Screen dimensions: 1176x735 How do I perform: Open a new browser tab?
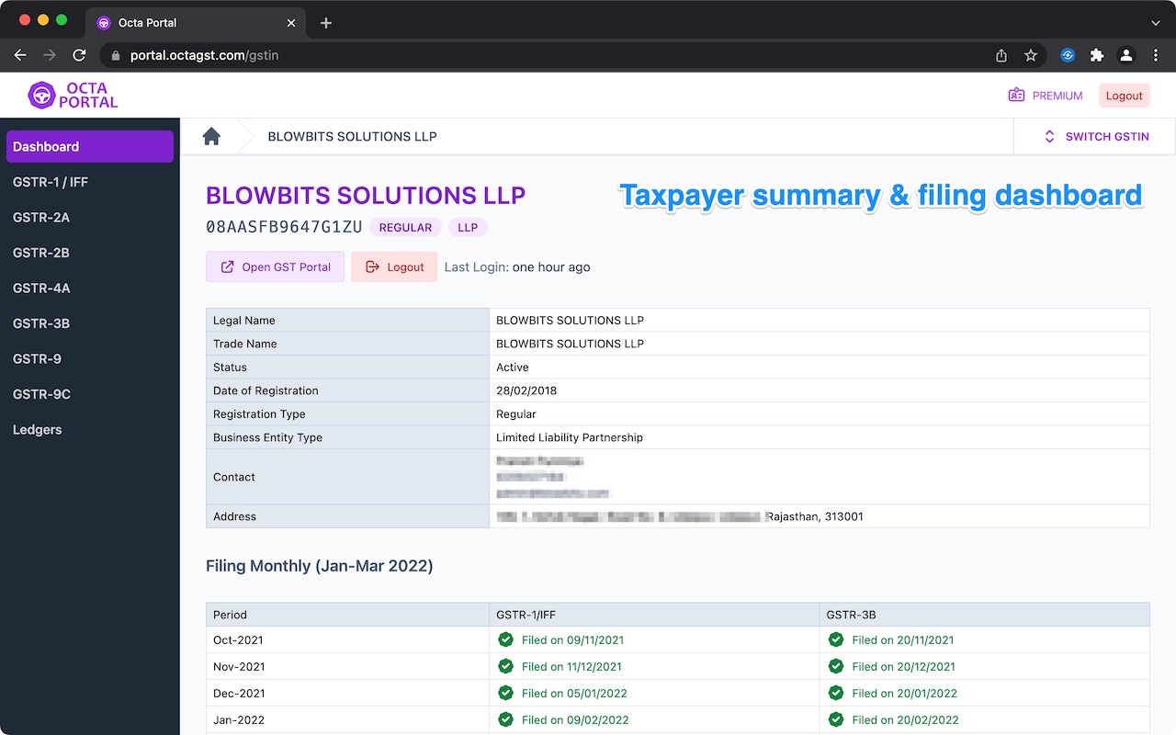326,23
